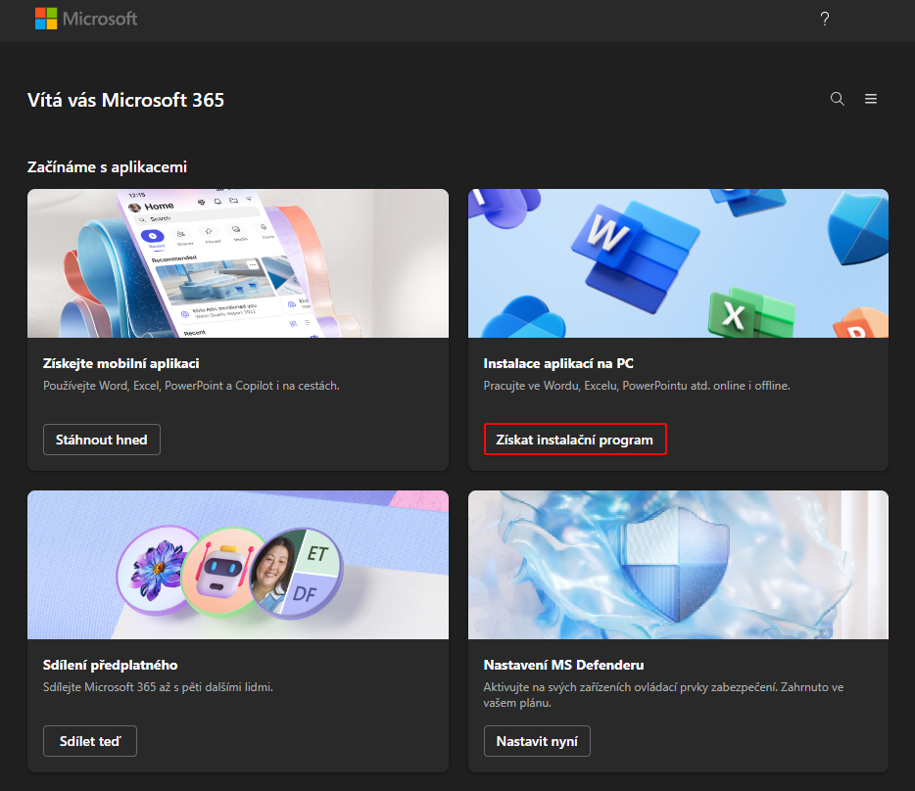Click the Nastavit nyní button

tap(537, 741)
